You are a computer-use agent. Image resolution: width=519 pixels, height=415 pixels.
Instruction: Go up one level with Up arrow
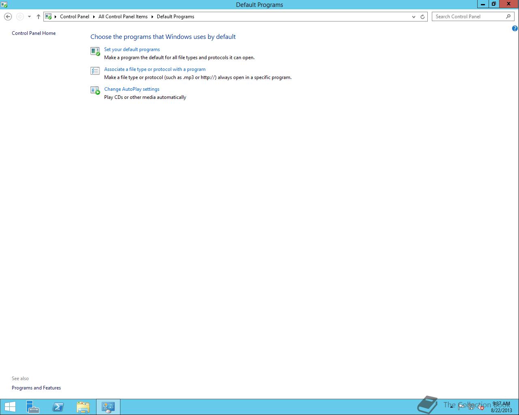point(38,17)
